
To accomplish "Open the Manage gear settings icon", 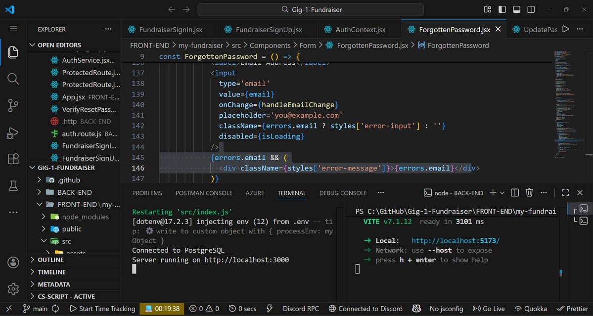I will [13, 289].
